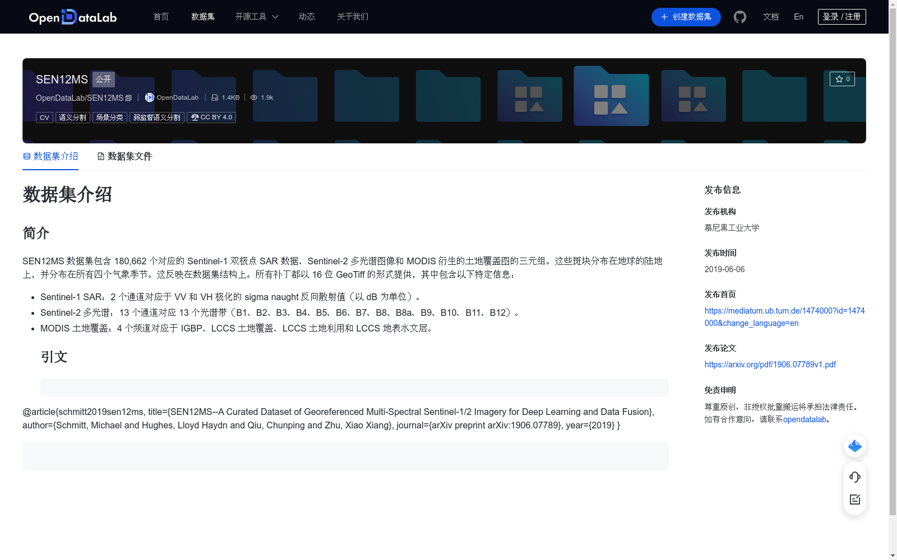Image resolution: width=897 pixels, height=560 pixels.
Task: Select the CV tag on the dataset
Action: [x=44, y=117]
